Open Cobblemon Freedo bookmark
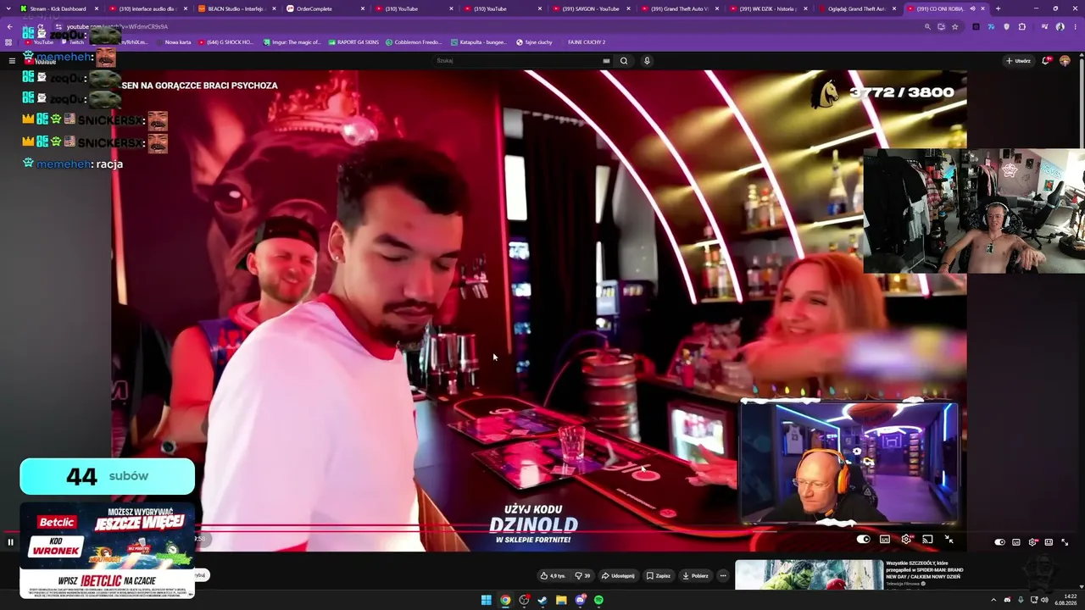The width and height of the screenshot is (1085, 610). click(x=414, y=42)
